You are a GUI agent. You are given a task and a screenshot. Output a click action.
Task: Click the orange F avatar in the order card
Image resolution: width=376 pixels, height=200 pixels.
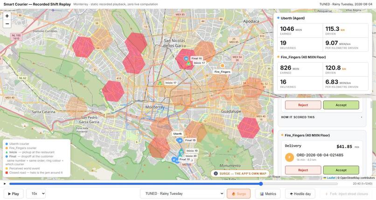pos(289,157)
